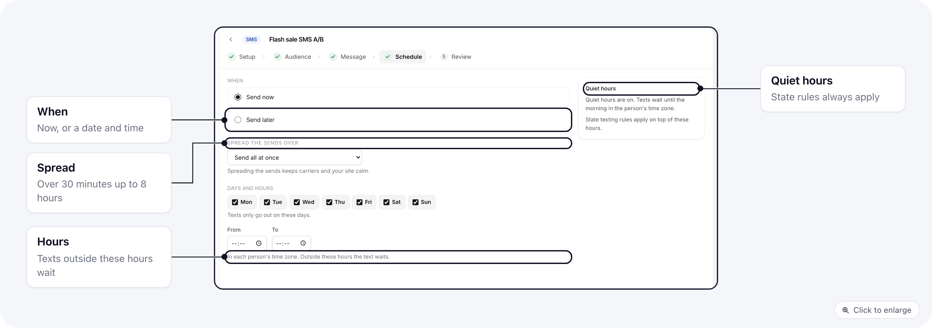The width and height of the screenshot is (932, 328).
Task: Go to the Review step
Action: click(x=455, y=57)
